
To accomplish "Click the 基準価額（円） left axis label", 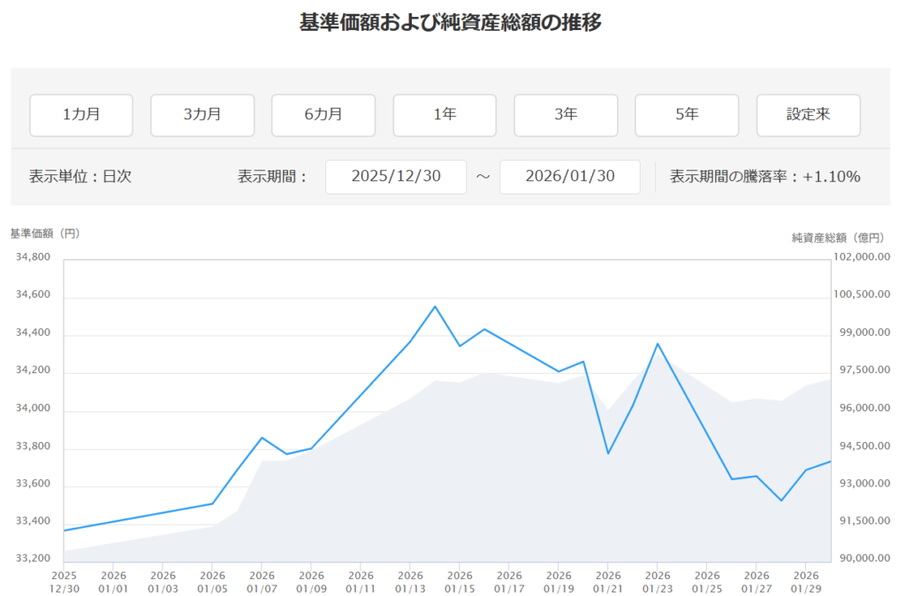I will pos(45,233).
